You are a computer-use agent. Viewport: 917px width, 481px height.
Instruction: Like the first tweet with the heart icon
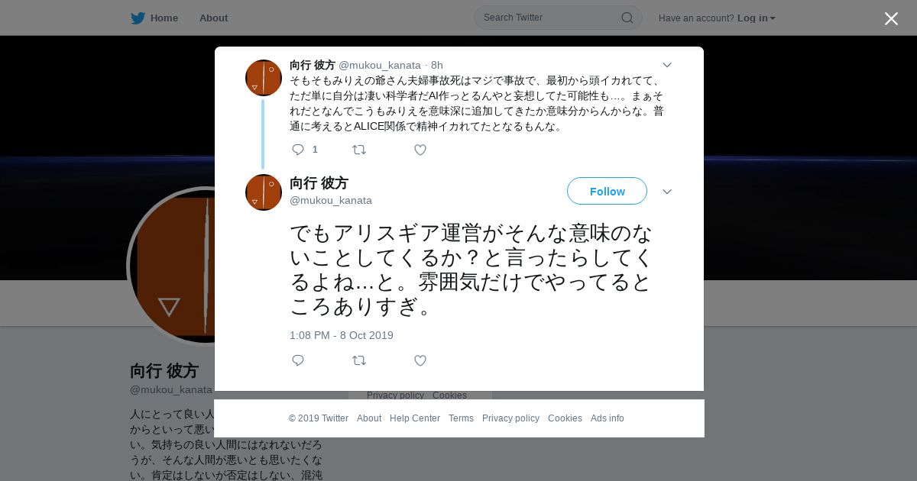click(x=420, y=150)
